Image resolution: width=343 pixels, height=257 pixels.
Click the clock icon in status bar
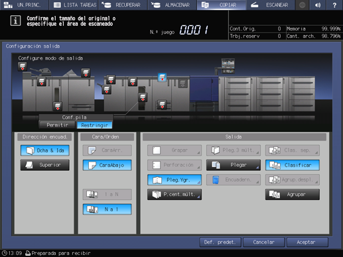pos(5,253)
